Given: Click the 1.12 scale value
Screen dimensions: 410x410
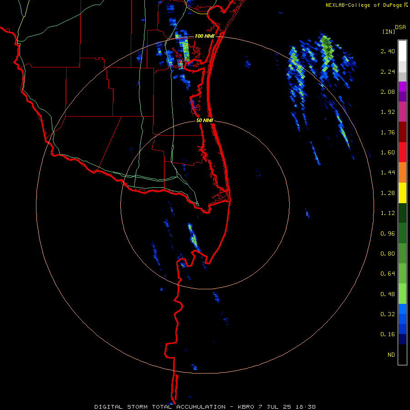Looking at the screenshot, I should click(x=388, y=213).
